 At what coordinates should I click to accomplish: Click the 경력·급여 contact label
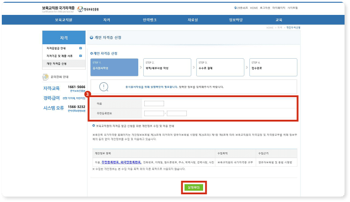tap(51, 98)
